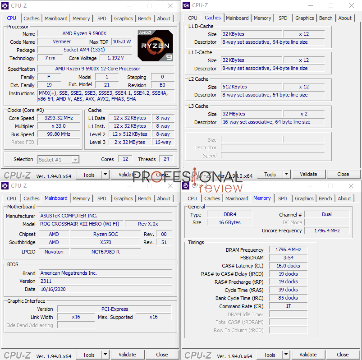Click Validate in the Caches window
Image resolution: width=362 pixels, height=360 pixels.
click(x=308, y=174)
